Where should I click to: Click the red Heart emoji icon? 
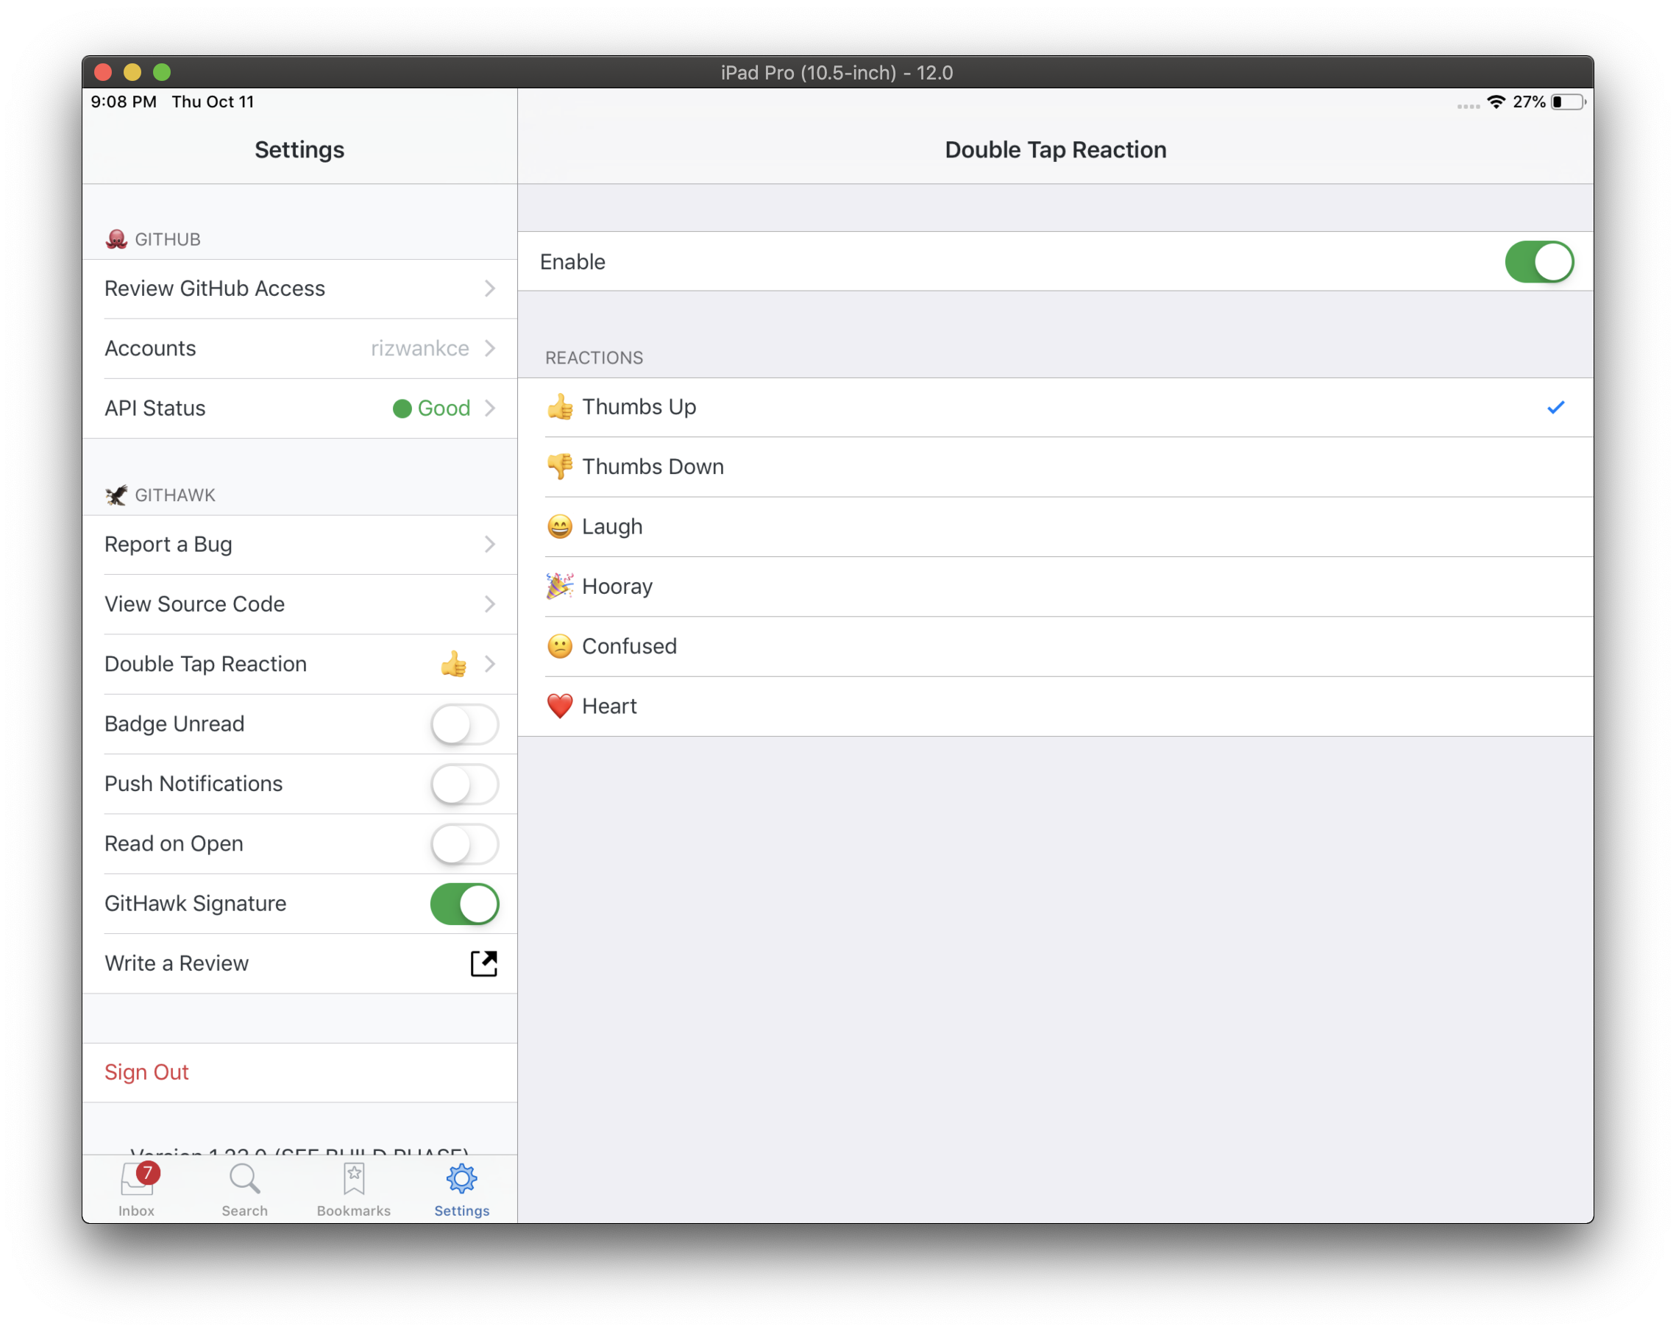click(x=560, y=706)
